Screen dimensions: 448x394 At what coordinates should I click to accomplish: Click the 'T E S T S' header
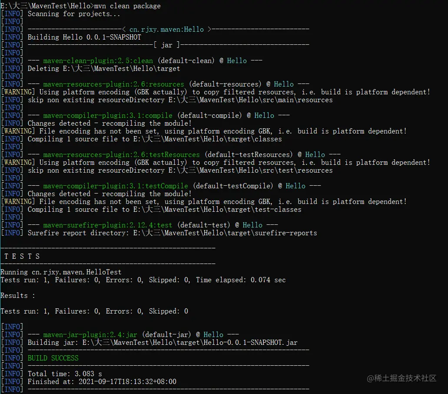pos(22,257)
